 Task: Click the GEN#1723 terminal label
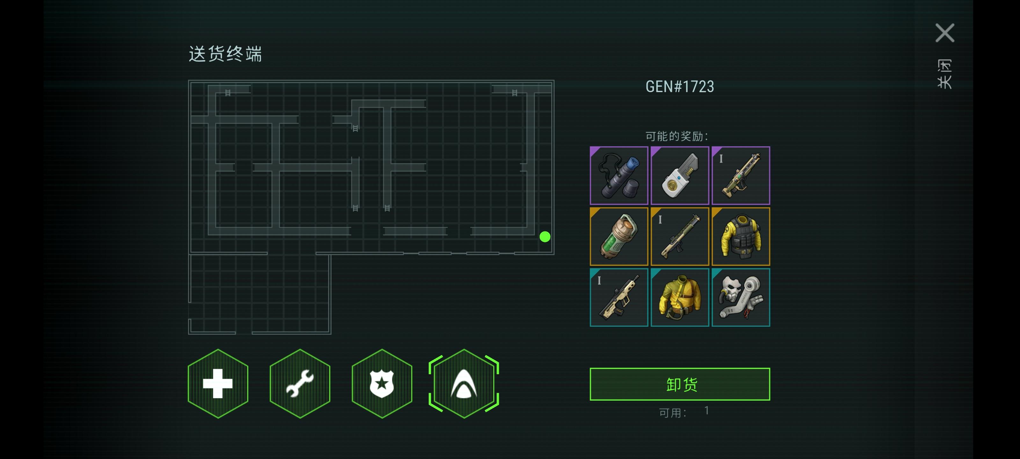680,87
